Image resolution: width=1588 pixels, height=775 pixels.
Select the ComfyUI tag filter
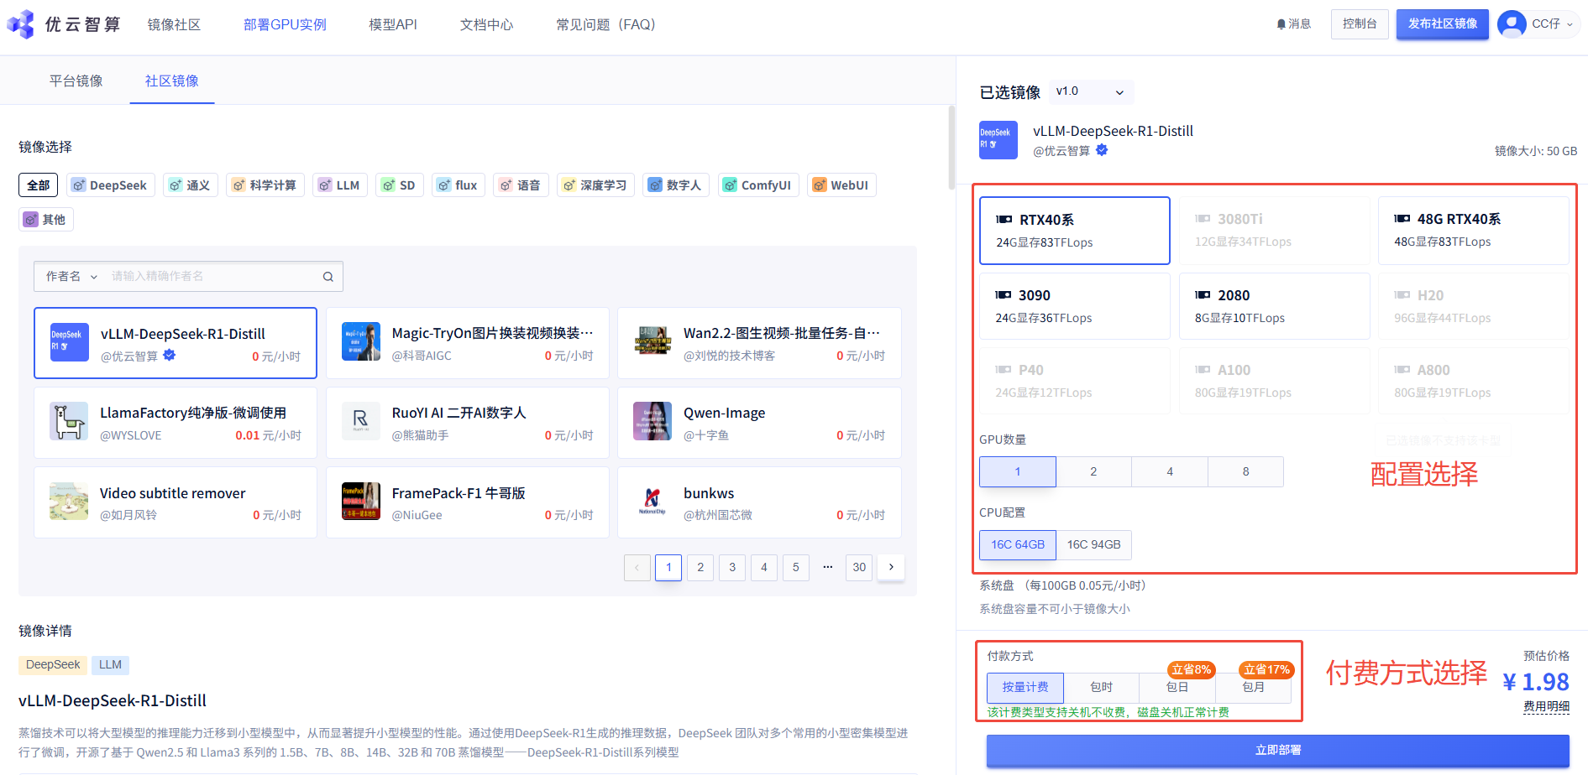point(758,185)
